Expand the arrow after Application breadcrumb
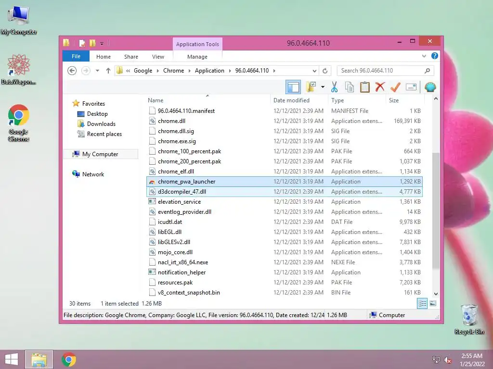Image resolution: width=493 pixels, height=369 pixels. (x=230, y=71)
